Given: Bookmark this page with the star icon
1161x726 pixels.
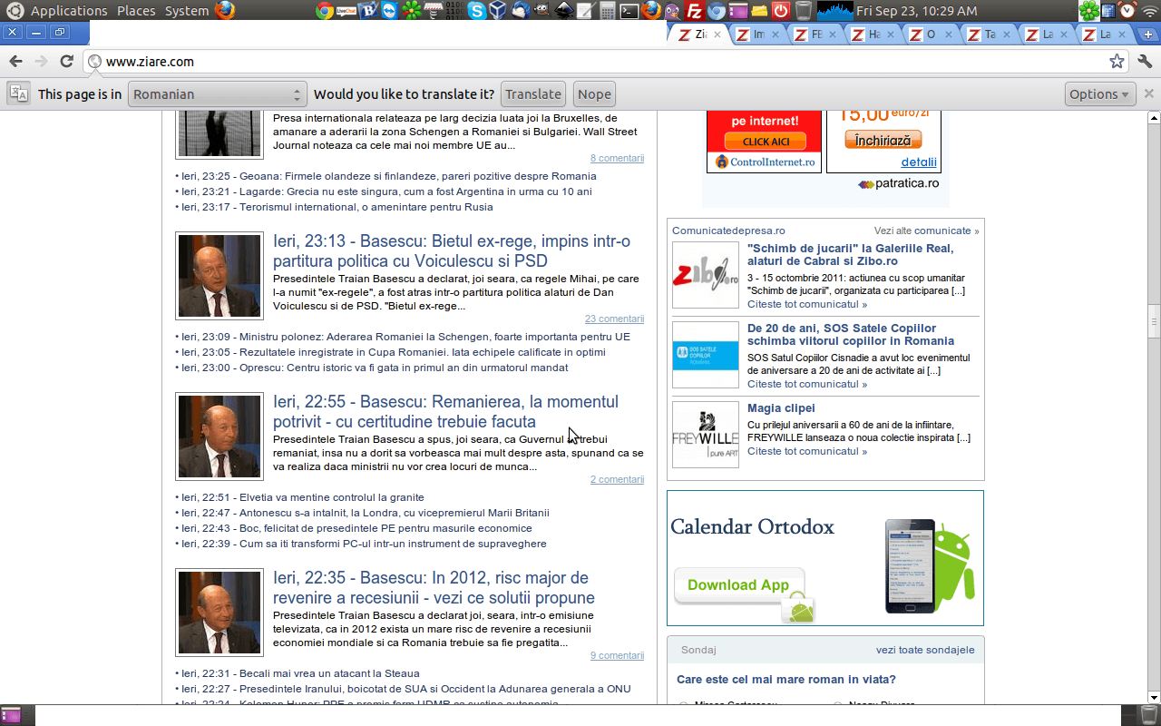Looking at the screenshot, I should click(1117, 62).
